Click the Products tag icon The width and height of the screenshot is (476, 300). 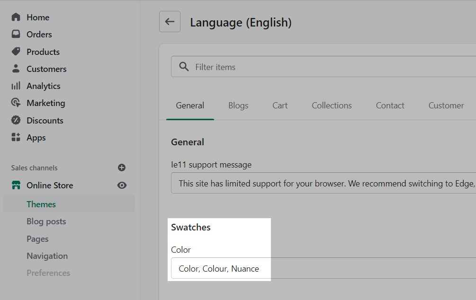click(x=16, y=52)
